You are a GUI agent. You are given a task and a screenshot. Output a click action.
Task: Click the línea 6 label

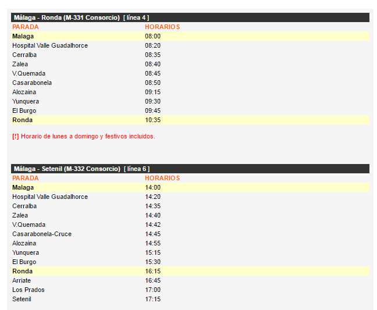137,169
